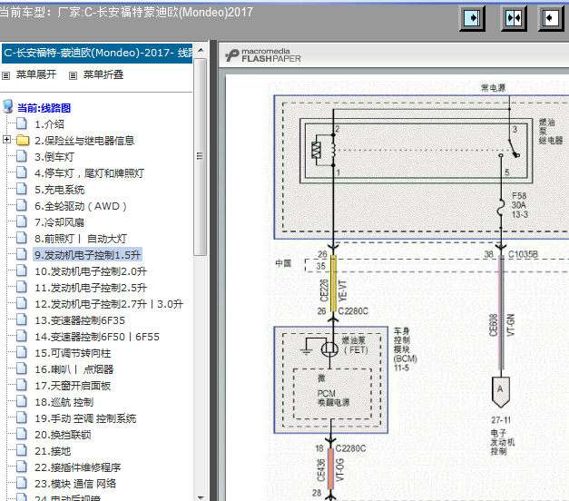Screen dimensions: 569x501
Task: Click the page icon next to 5.充电系统
Action: tap(22, 189)
